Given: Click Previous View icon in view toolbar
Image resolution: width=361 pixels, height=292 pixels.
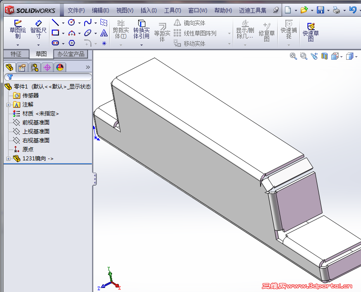Looking at the screenshot, I should tap(314, 56).
